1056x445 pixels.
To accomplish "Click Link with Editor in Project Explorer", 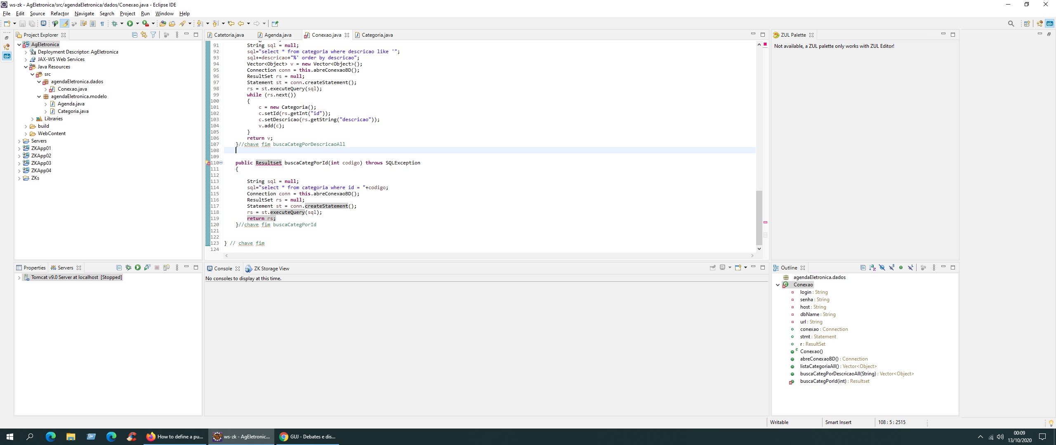I will 144,35.
